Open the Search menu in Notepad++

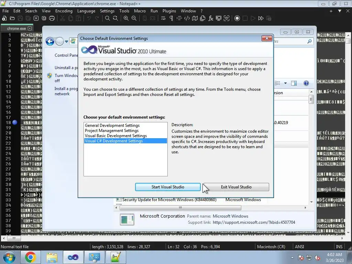click(x=31, y=11)
